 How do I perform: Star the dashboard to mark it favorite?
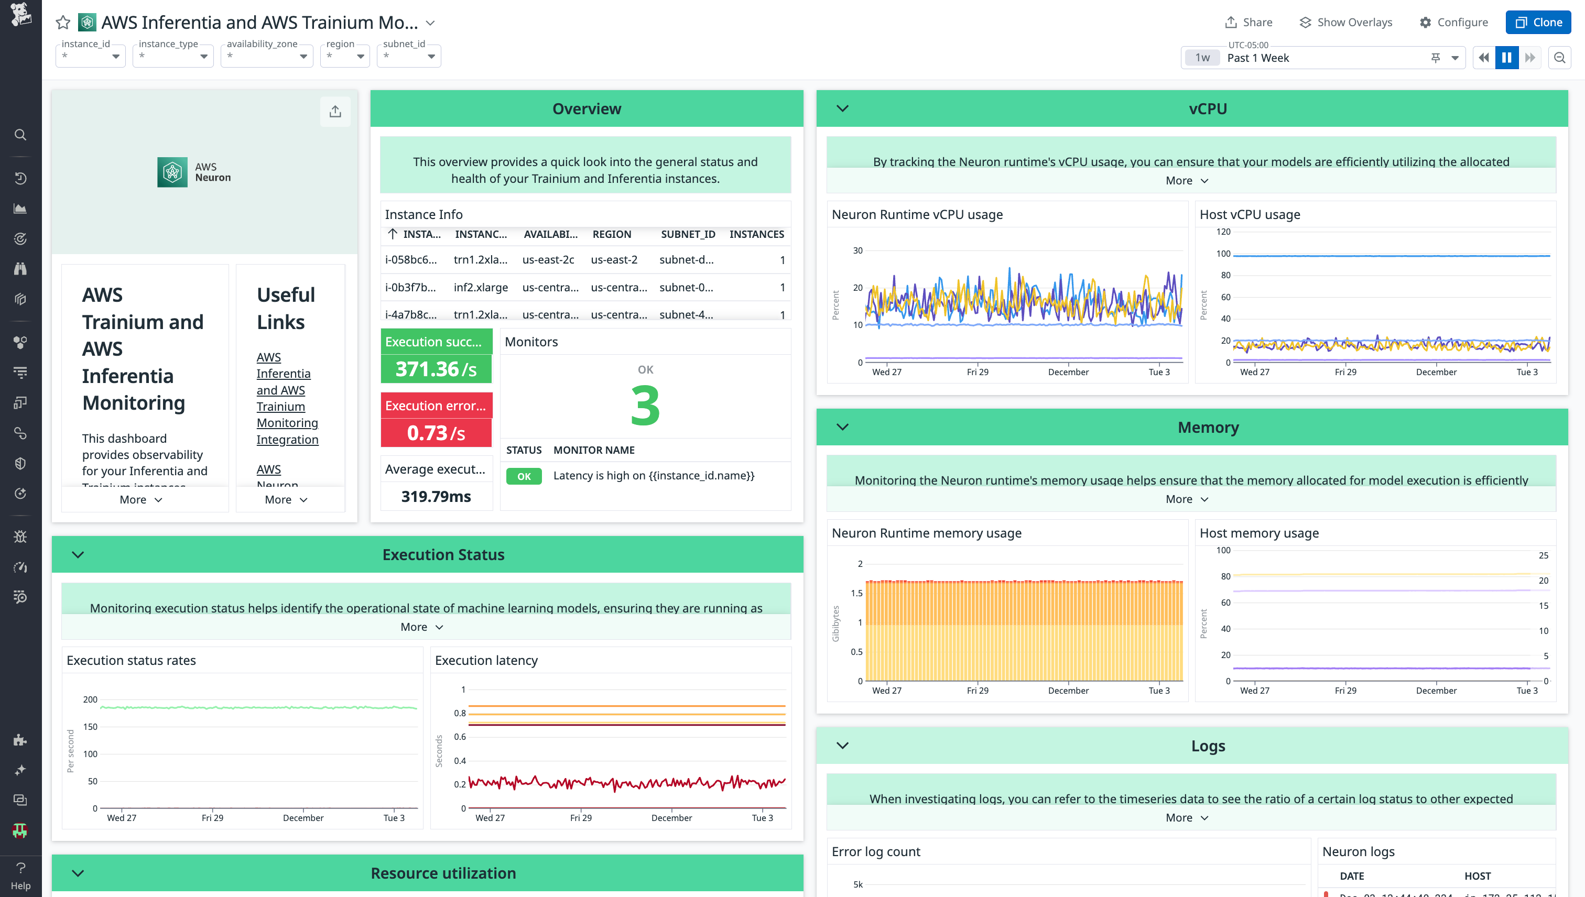coord(62,22)
